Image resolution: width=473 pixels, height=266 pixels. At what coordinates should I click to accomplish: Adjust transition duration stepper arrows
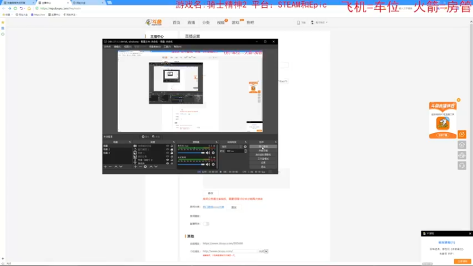[x=245, y=151]
